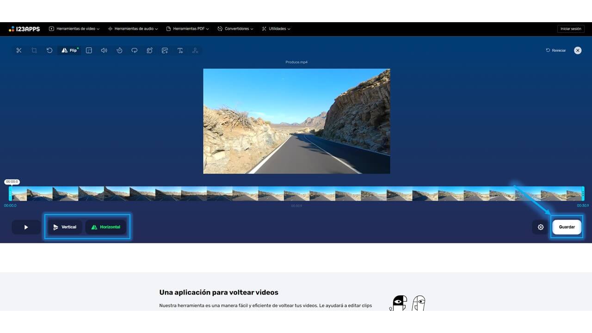The image size is (592, 333).
Task: Close the editor with the X button
Action: [x=578, y=50]
